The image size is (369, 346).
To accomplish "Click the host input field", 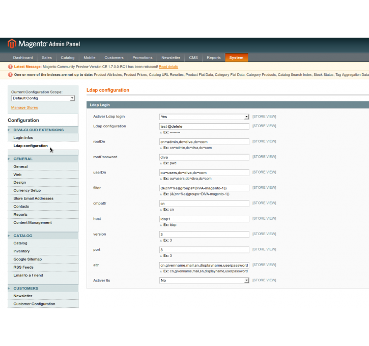I will click(x=204, y=219).
